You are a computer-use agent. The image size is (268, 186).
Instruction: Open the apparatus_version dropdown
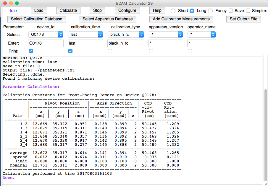pos(166,35)
